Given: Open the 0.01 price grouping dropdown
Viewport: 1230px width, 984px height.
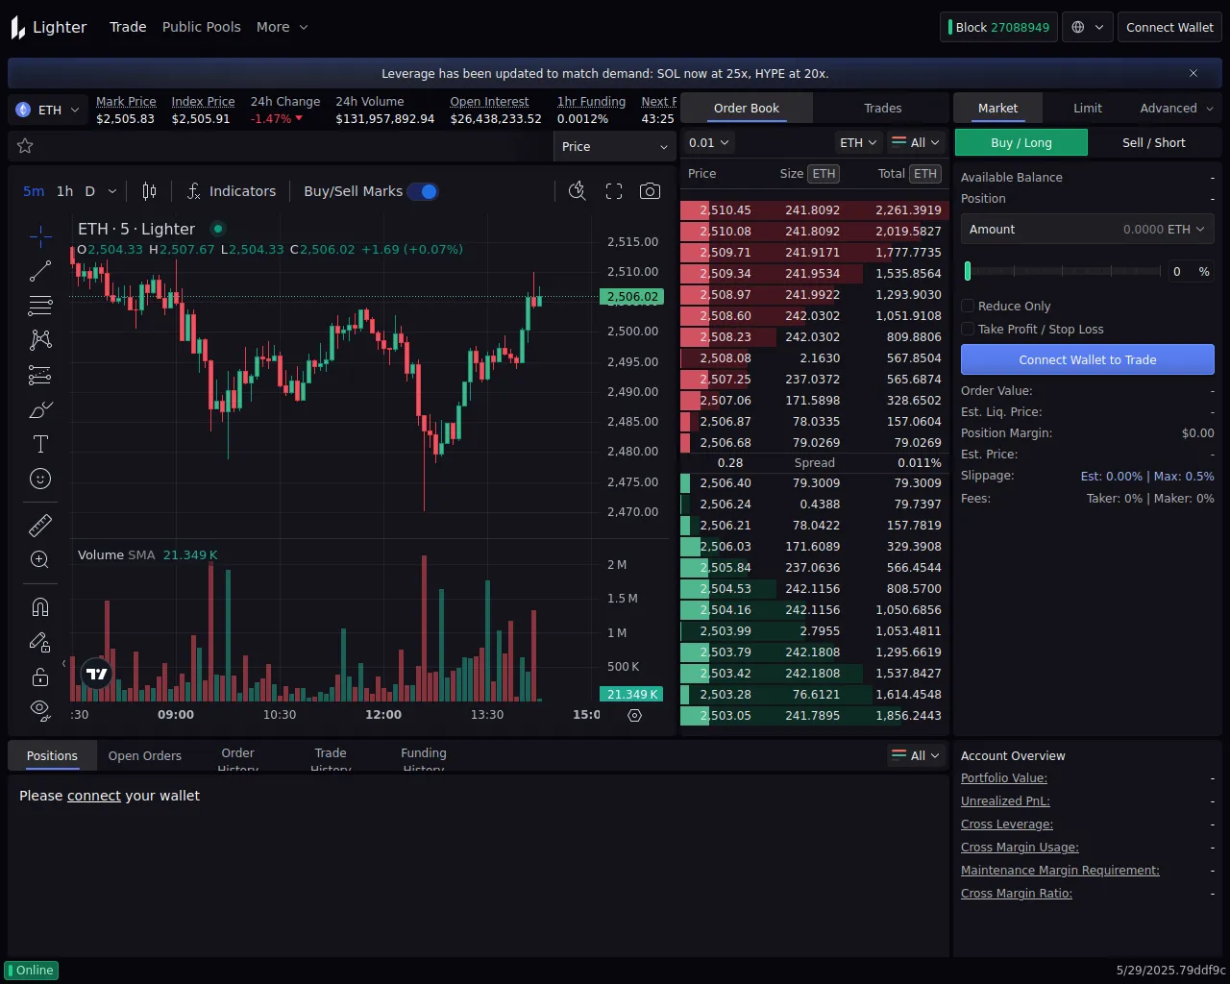Looking at the screenshot, I should (709, 142).
